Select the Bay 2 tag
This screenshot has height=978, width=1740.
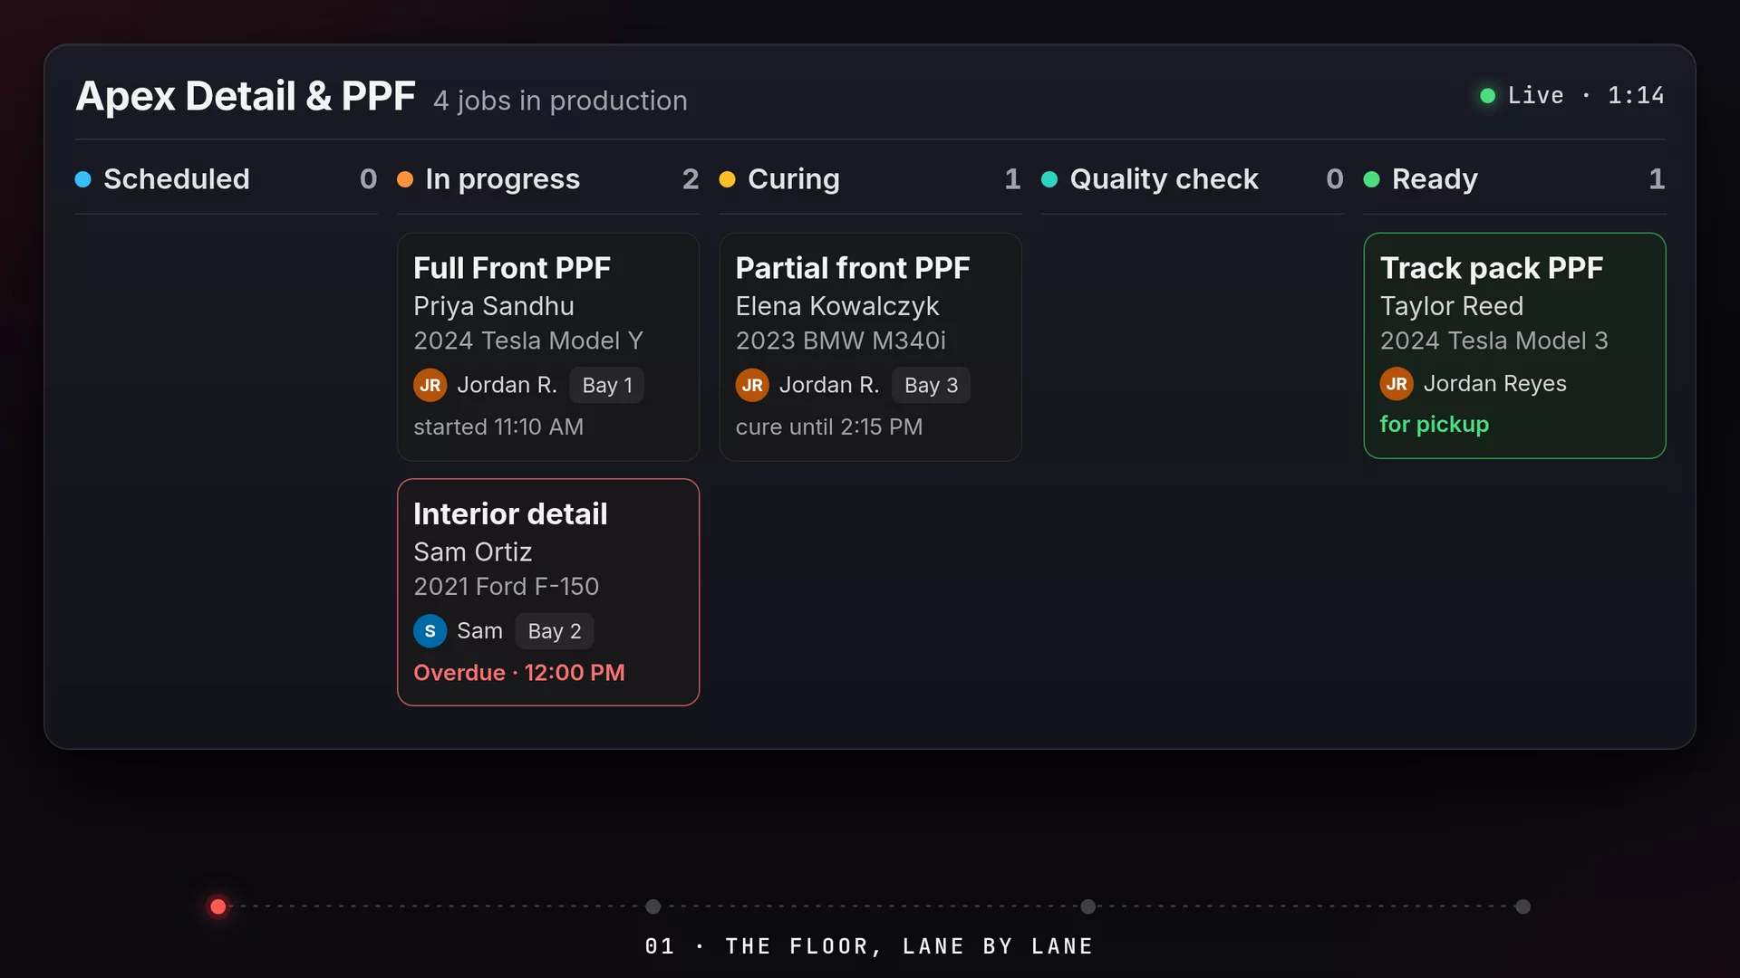(x=555, y=631)
